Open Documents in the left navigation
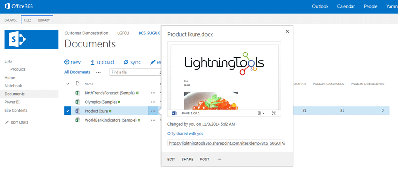 (15, 94)
